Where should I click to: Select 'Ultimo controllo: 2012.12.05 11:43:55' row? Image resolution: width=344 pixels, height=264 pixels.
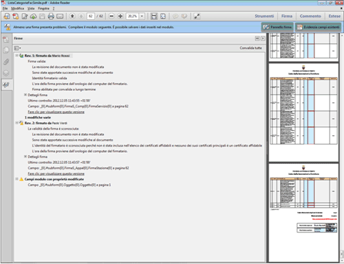point(59,101)
